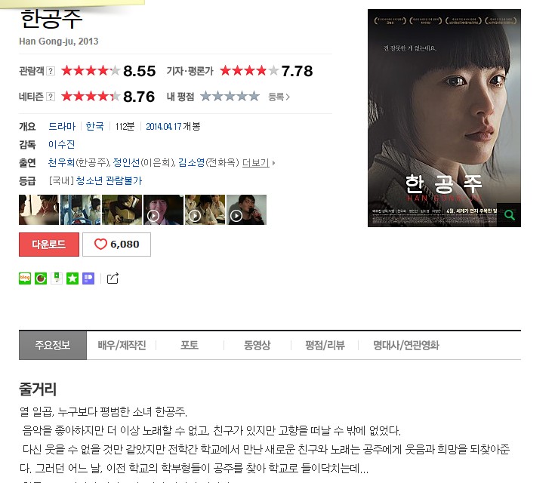The width and height of the screenshot is (555, 483).
Task: Open the guitar scene still thumbnail
Action: [x=122, y=210]
